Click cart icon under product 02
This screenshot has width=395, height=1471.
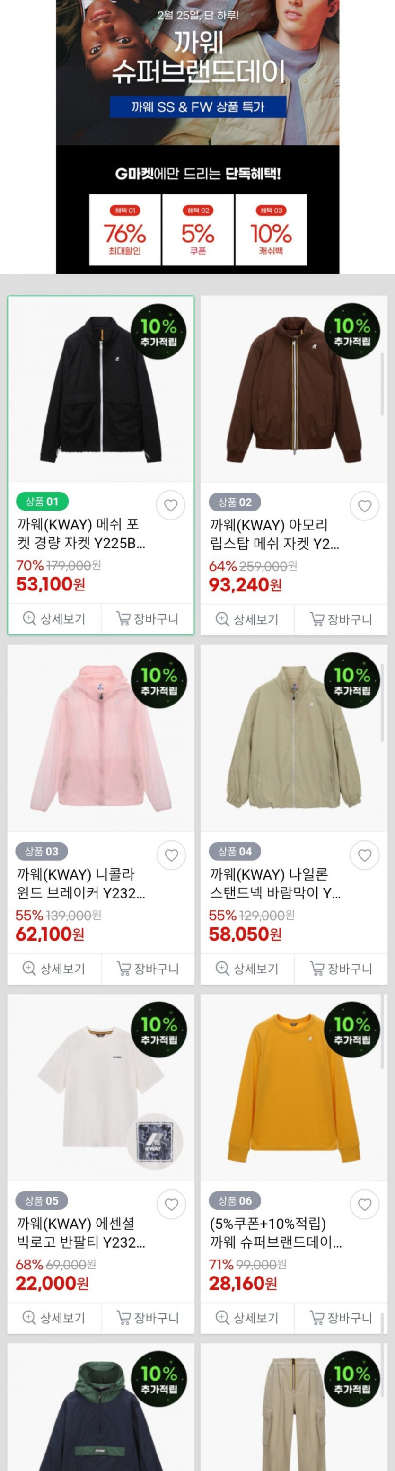pyautogui.click(x=316, y=619)
